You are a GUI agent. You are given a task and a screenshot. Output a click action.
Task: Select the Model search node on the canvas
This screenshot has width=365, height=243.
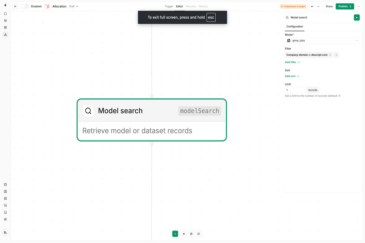click(152, 120)
